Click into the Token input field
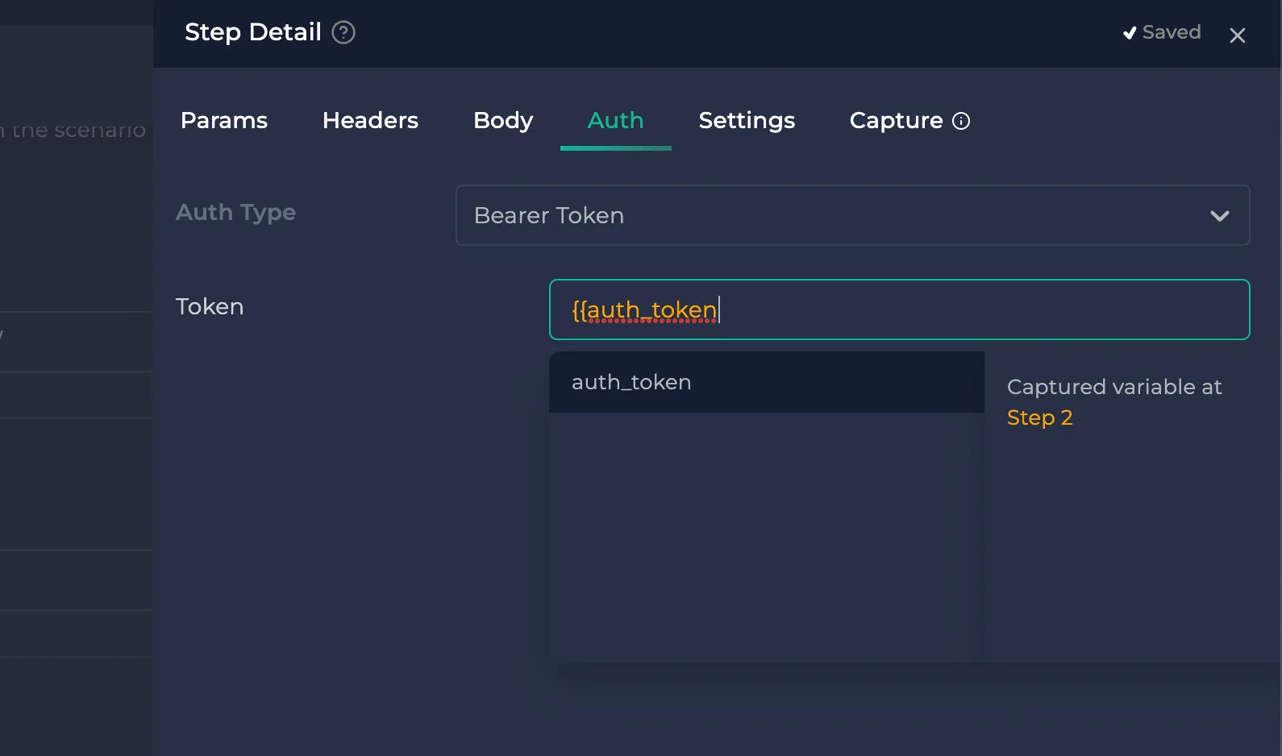This screenshot has width=1282, height=756. point(899,309)
